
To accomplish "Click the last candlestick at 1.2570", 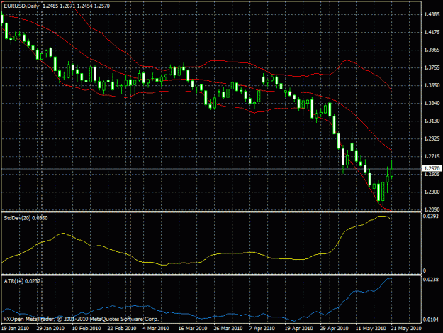I will pyautogui.click(x=392, y=173).
